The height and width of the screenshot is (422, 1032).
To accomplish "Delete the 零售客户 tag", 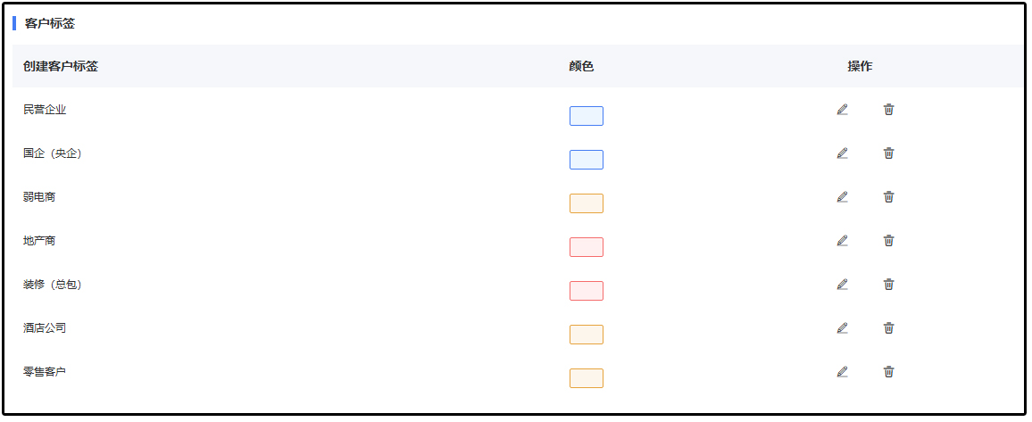I will click(888, 372).
